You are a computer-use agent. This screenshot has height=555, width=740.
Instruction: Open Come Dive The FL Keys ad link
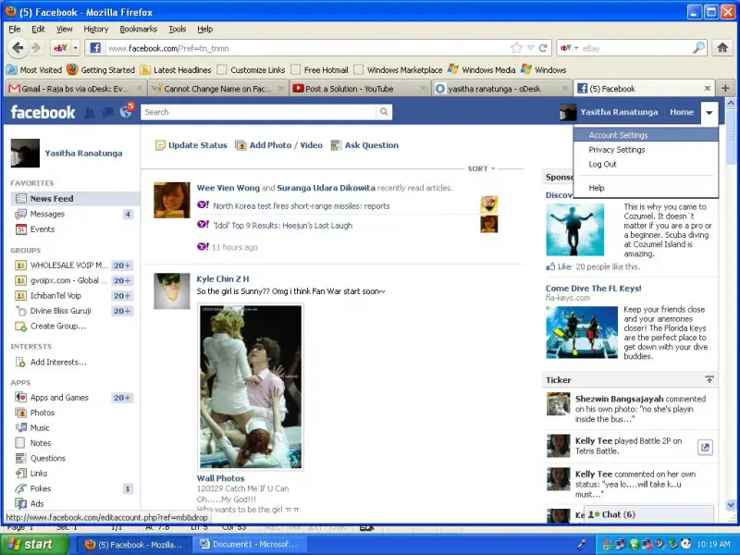point(593,289)
